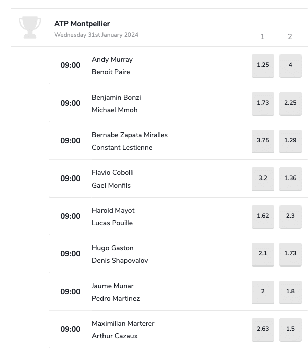The height and width of the screenshot is (355, 308).
Task: Bet on Andy Murray at odds 1.25
Action: (263, 66)
